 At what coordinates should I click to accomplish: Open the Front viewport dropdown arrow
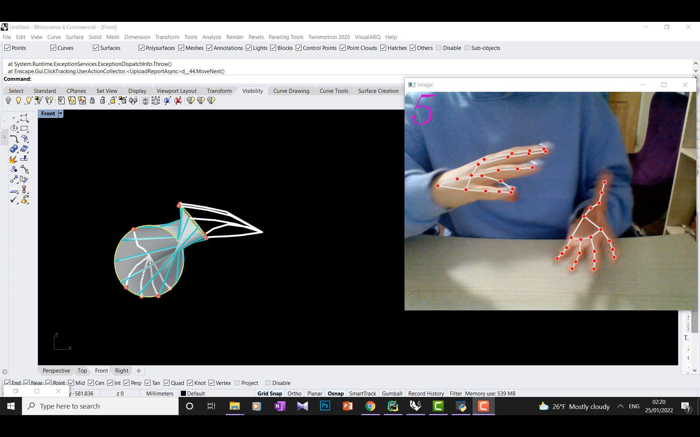point(61,114)
